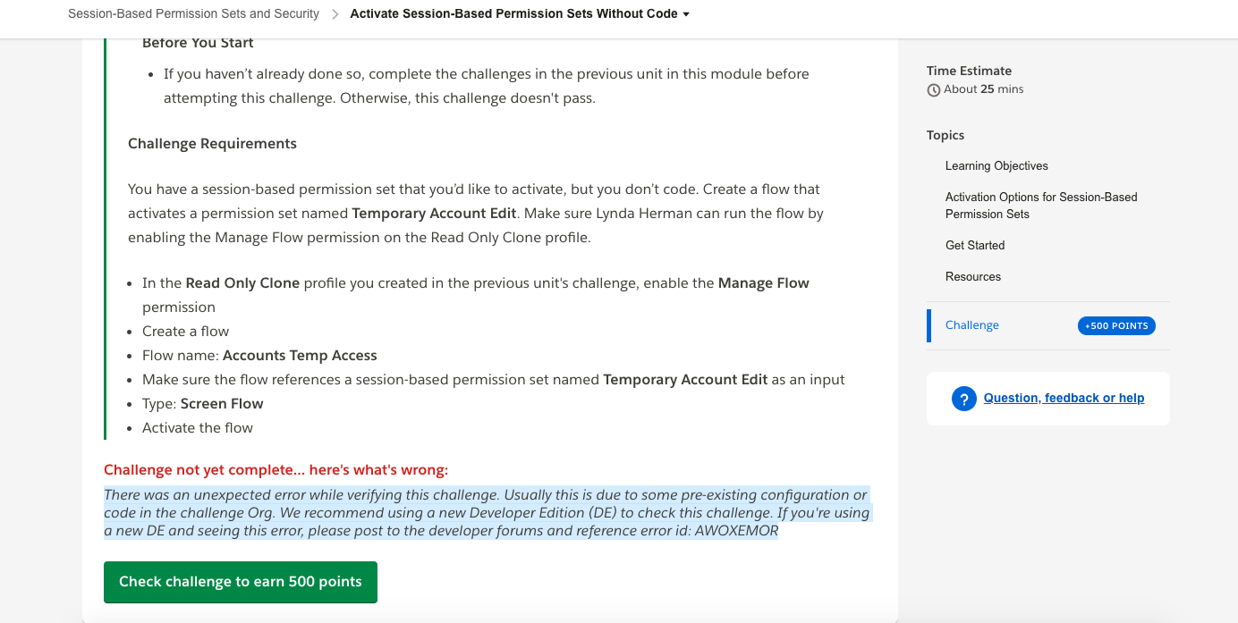Click the red Challenge not yet complete heading

(x=276, y=470)
